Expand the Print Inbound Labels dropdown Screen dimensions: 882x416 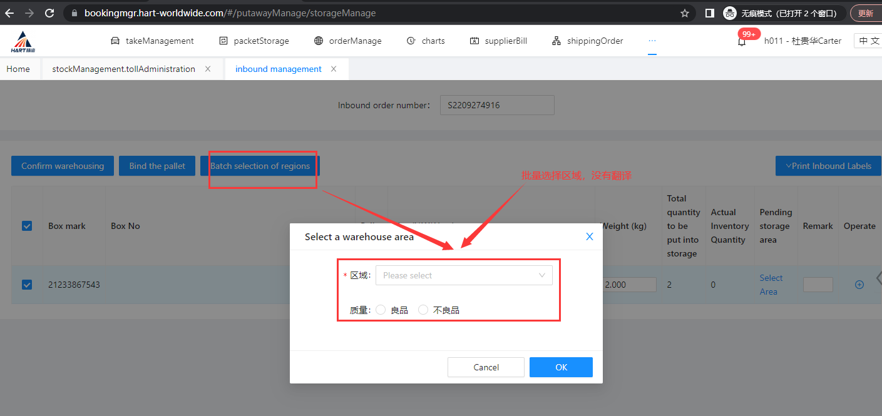(828, 166)
